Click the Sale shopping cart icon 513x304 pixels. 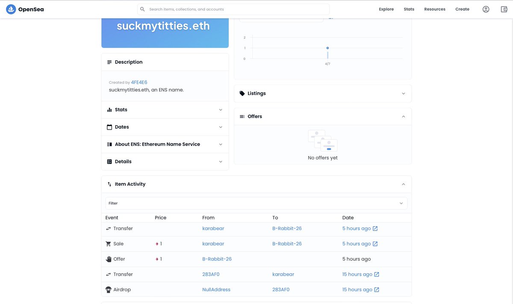tap(108, 244)
